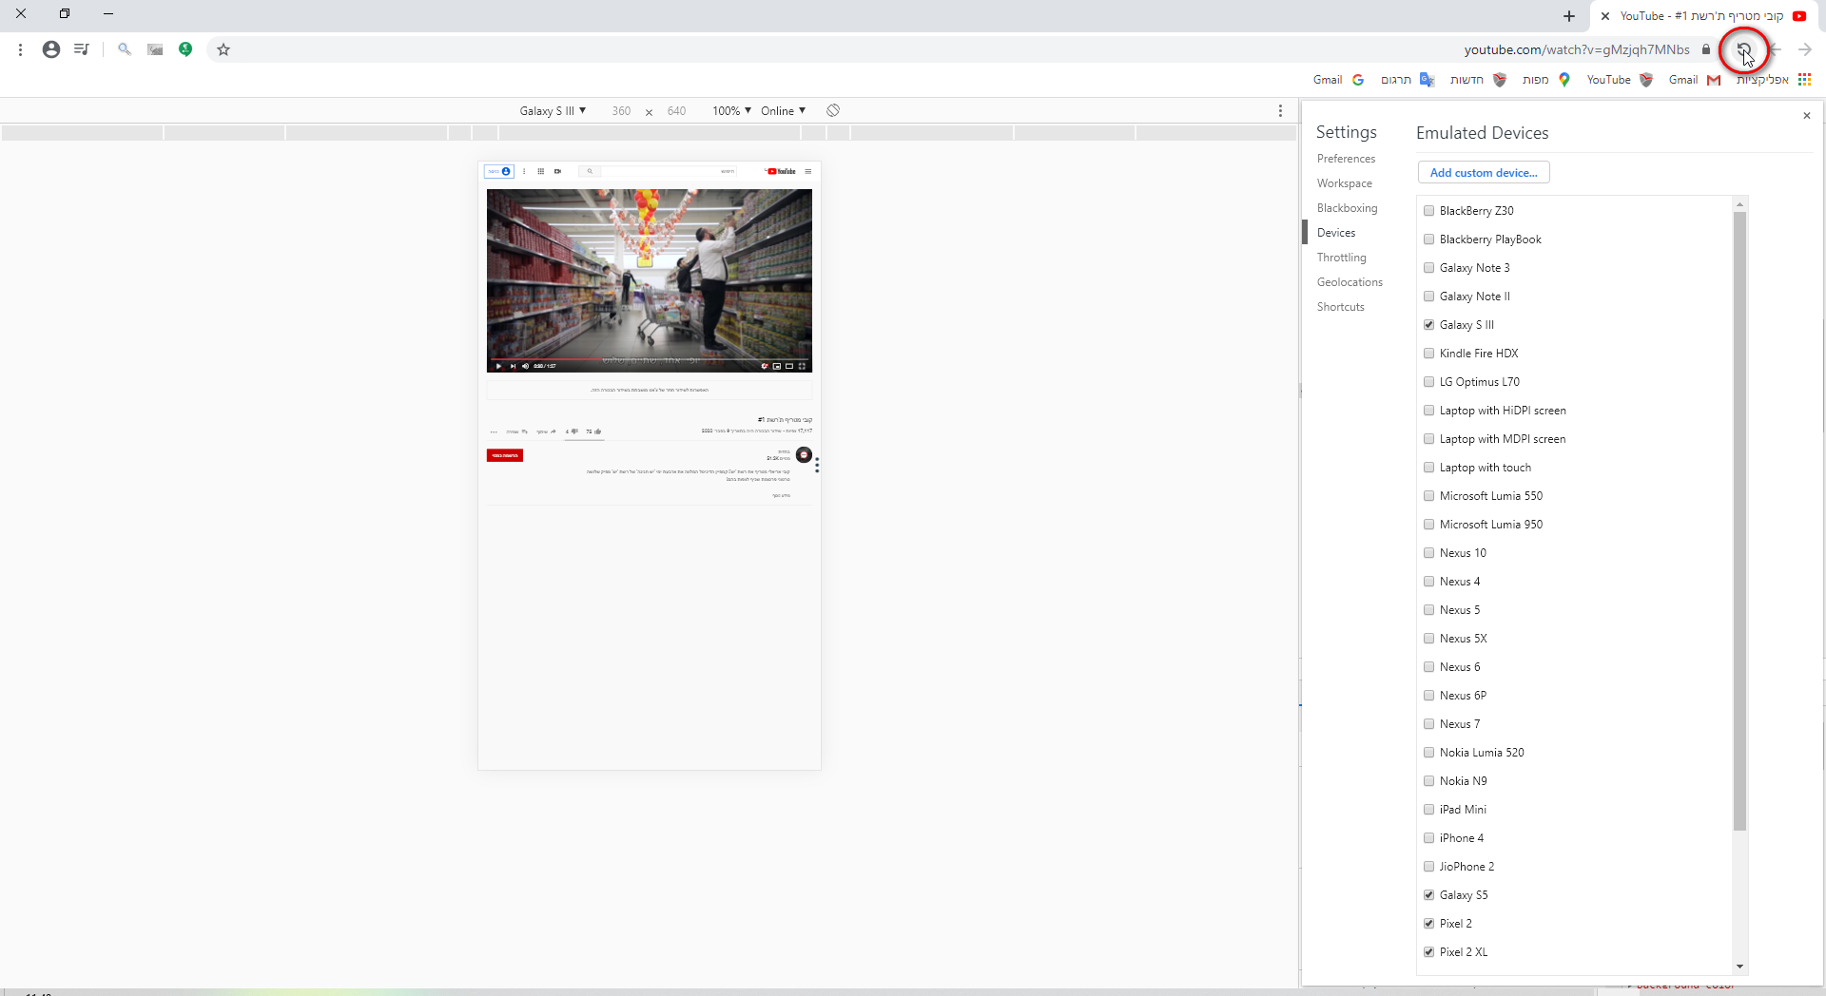This screenshot has height=996, width=1826.
Task: Open the Preferences settings tab
Action: 1346,159
